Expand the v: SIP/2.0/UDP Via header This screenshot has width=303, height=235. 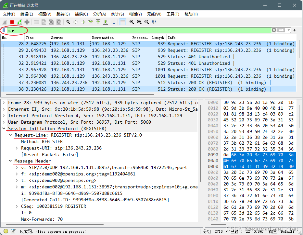click(x=17, y=168)
